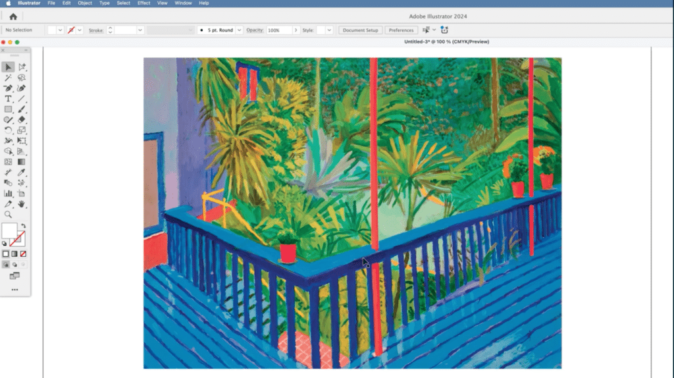Set paint type to None

[23, 254]
